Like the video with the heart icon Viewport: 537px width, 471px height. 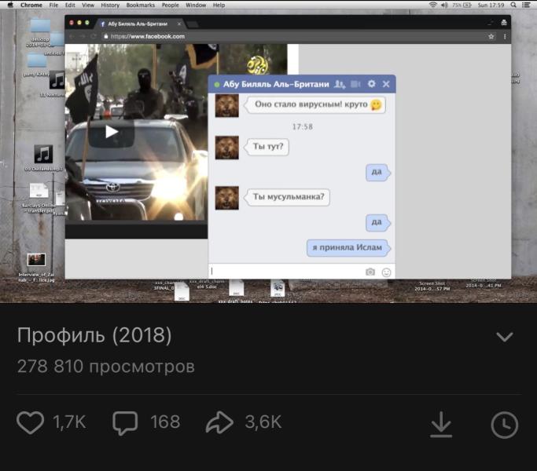click(x=30, y=422)
